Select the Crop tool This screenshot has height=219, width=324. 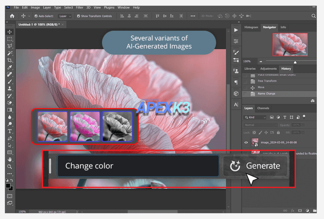tap(9, 60)
